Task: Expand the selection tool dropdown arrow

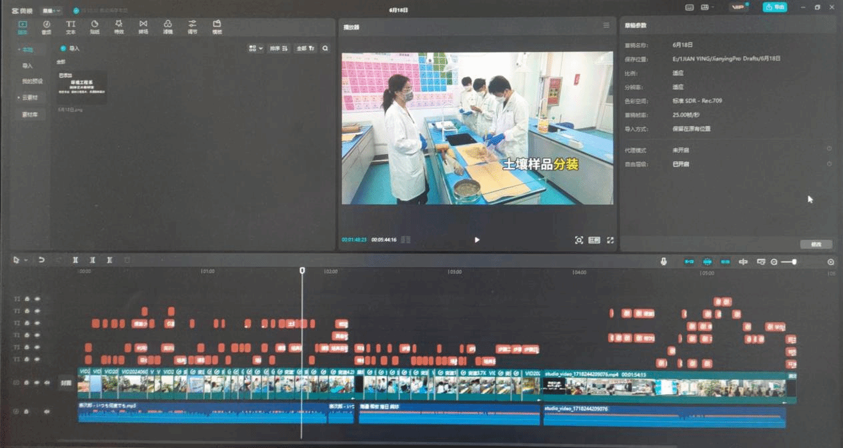Action: [x=26, y=260]
